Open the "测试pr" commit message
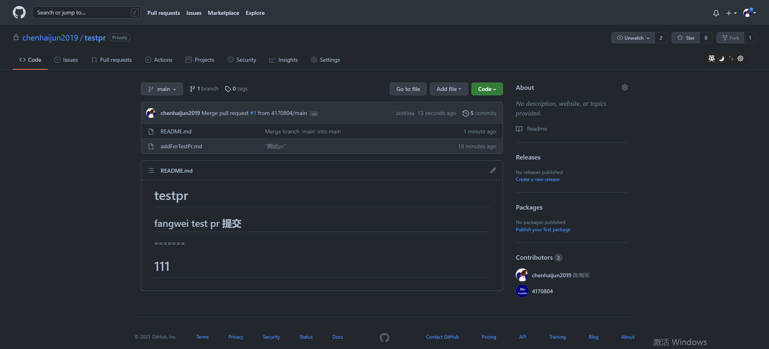 point(275,146)
